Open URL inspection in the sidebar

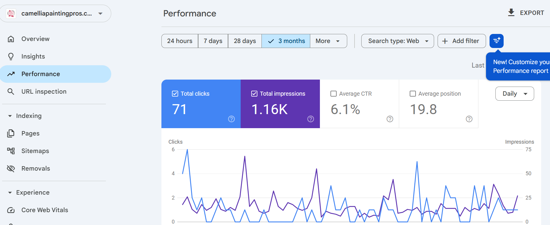[x=55, y=92]
